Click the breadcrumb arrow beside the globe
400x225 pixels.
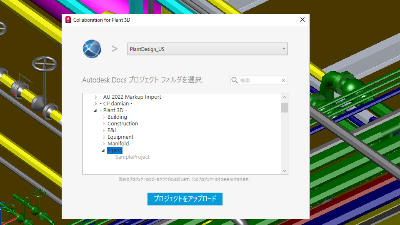coord(115,49)
